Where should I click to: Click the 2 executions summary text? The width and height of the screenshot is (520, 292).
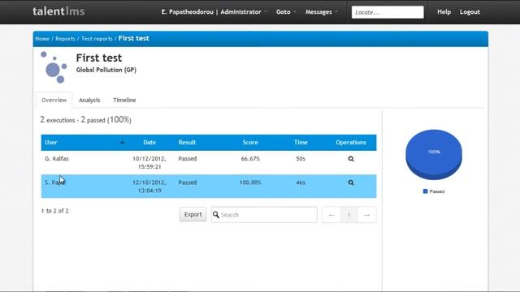pos(85,120)
